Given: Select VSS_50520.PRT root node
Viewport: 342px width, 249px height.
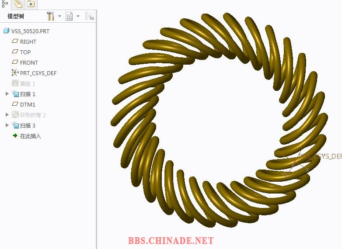Looking at the screenshot, I should point(30,31).
